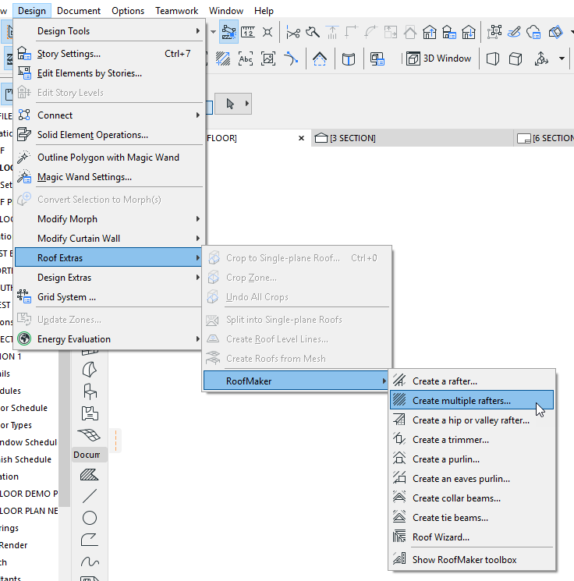Click the axonometry cube icon
This screenshot has width=574, height=581.
tap(516, 58)
